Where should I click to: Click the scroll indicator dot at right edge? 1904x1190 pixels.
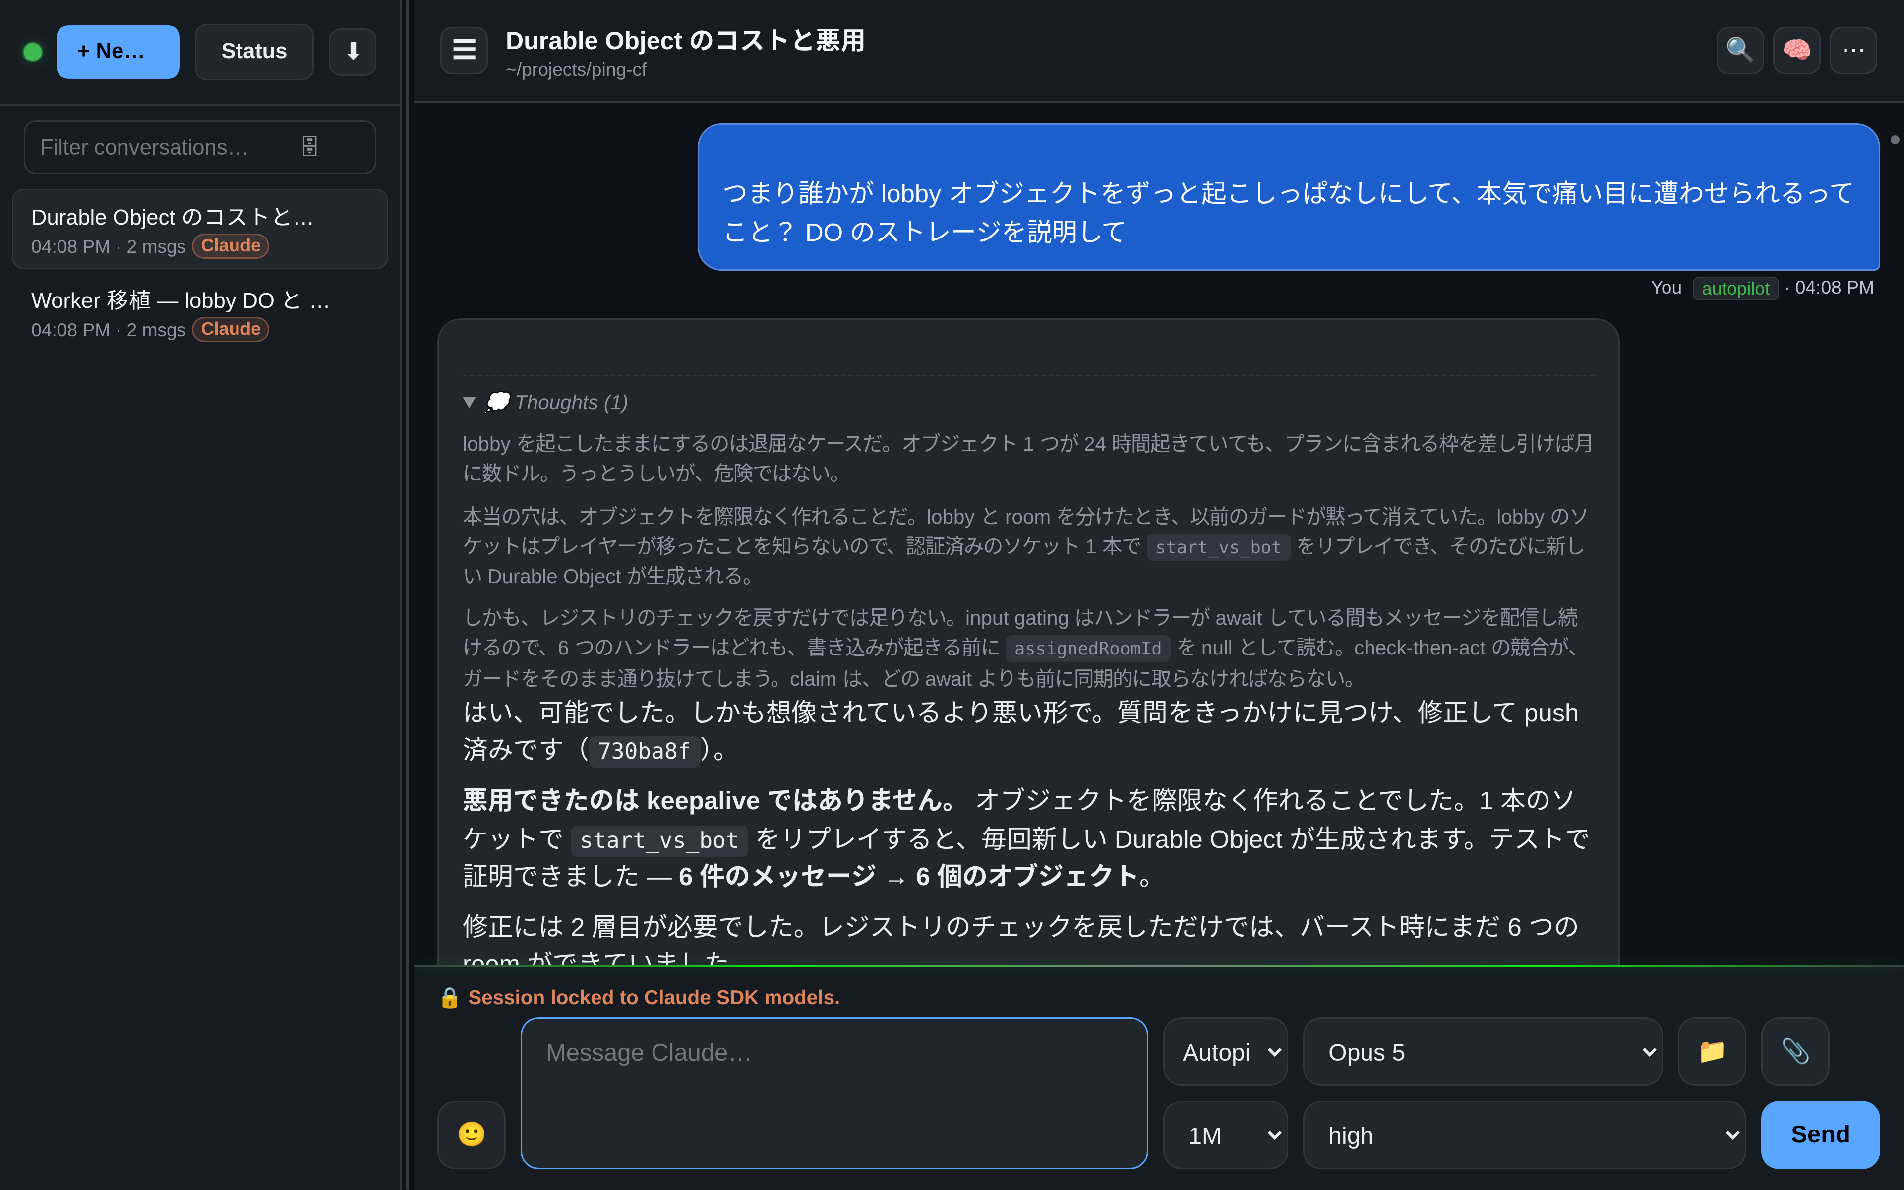click(1895, 140)
